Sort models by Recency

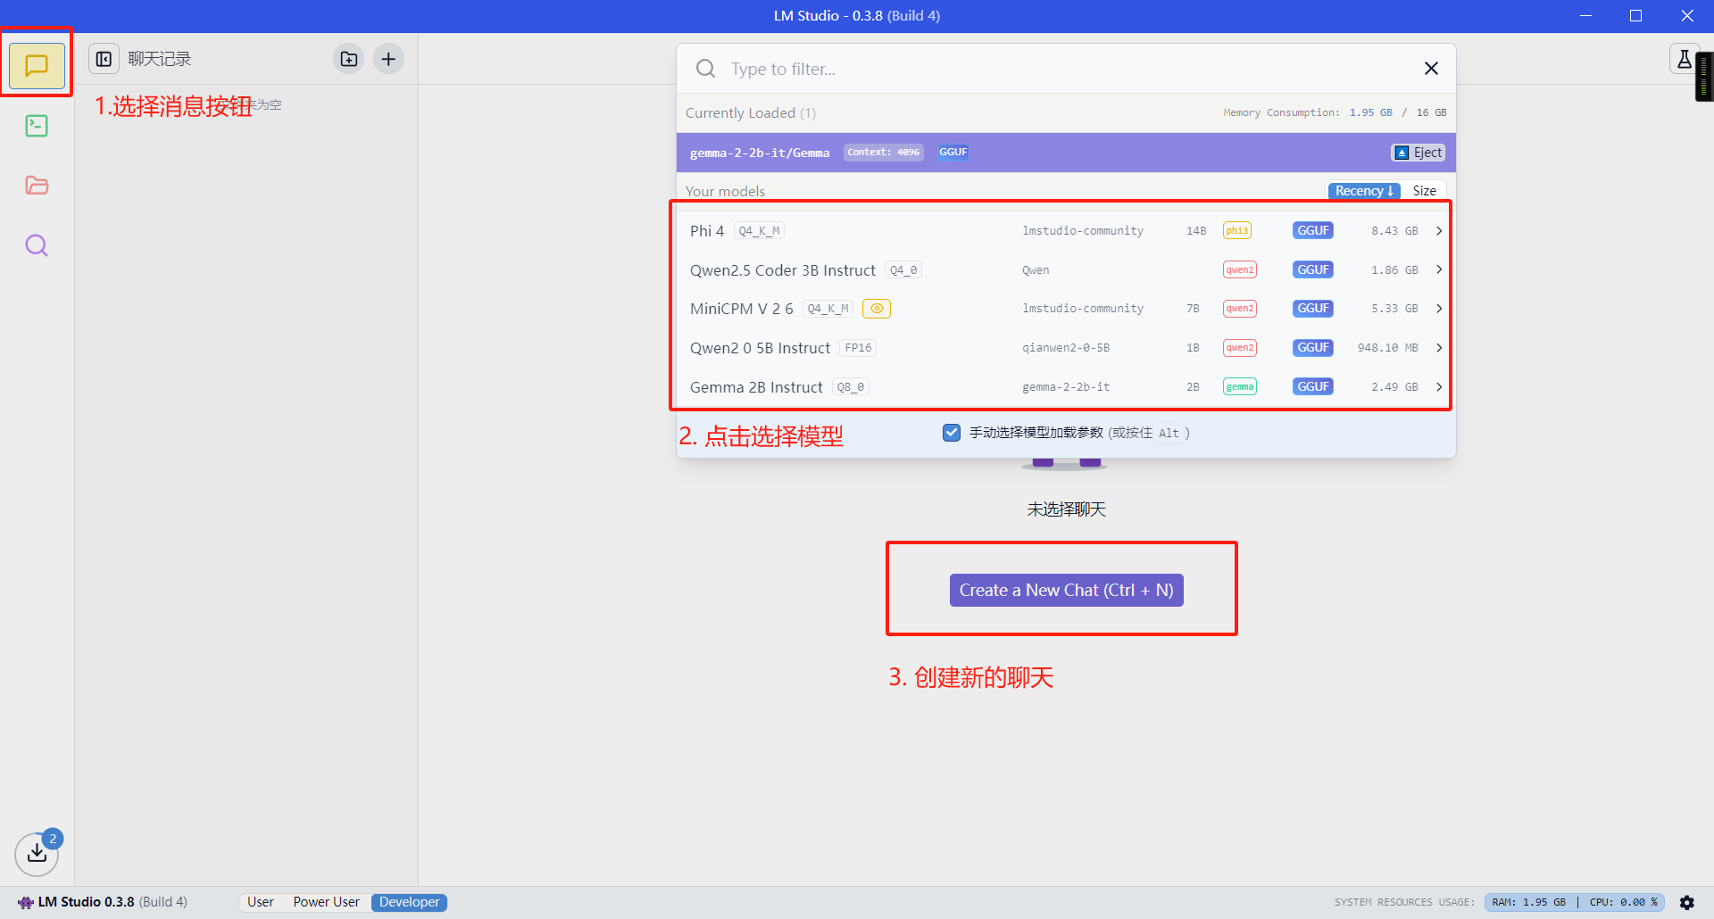point(1363,191)
